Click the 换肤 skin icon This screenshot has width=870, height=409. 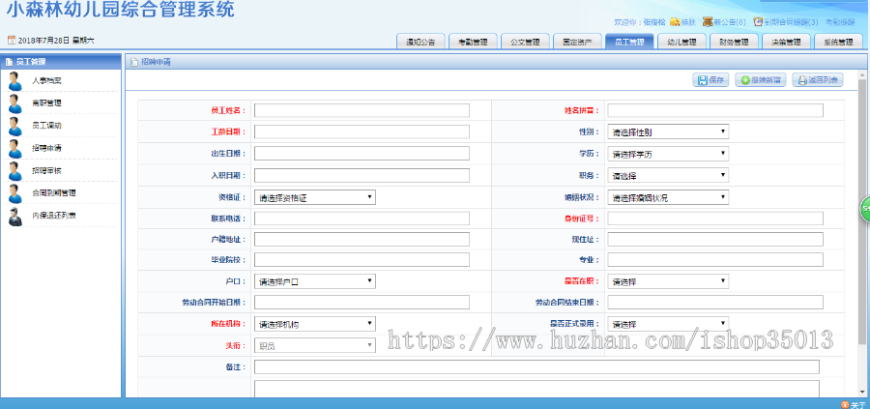point(675,22)
